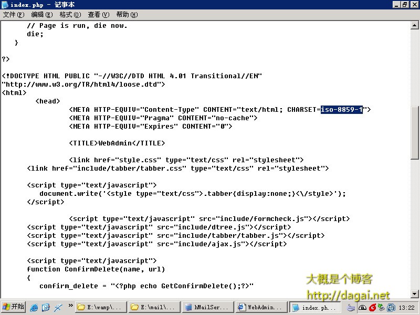Click the blue monitors tray icon

click(391, 308)
